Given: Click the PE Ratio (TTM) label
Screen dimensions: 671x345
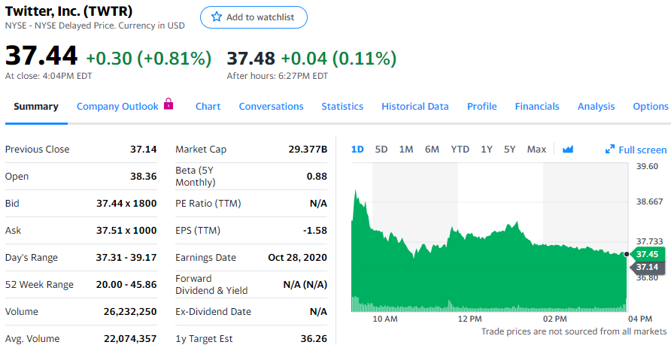Looking at the screenshot, I should click(x=208, y=204).
